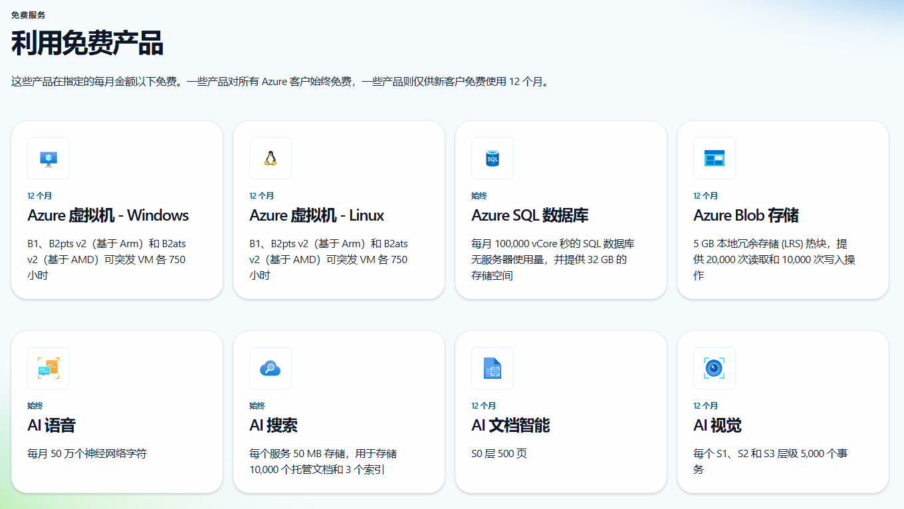This screenshot has width=904, height=509.
Task: Click the description 每个服务 50 MB 存储
Action: [x=323, y=462]
